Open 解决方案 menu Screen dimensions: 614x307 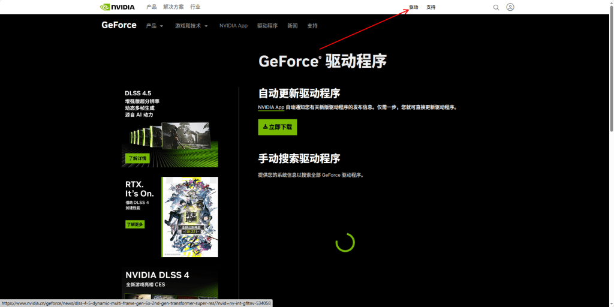click(x=173, y=7)
